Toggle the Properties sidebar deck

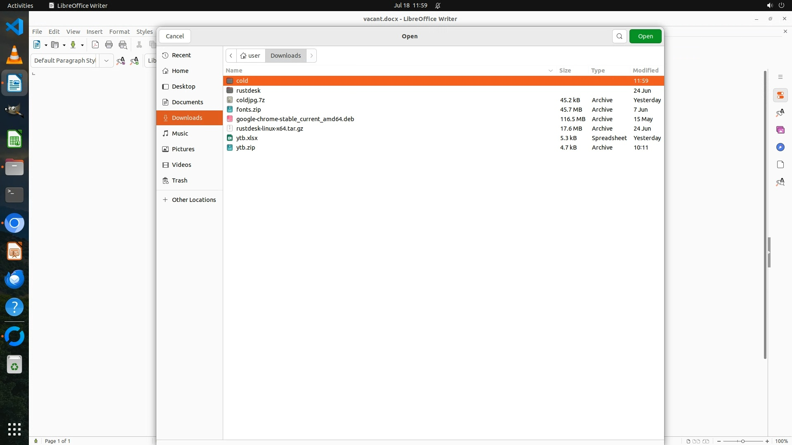pos(780,96)
